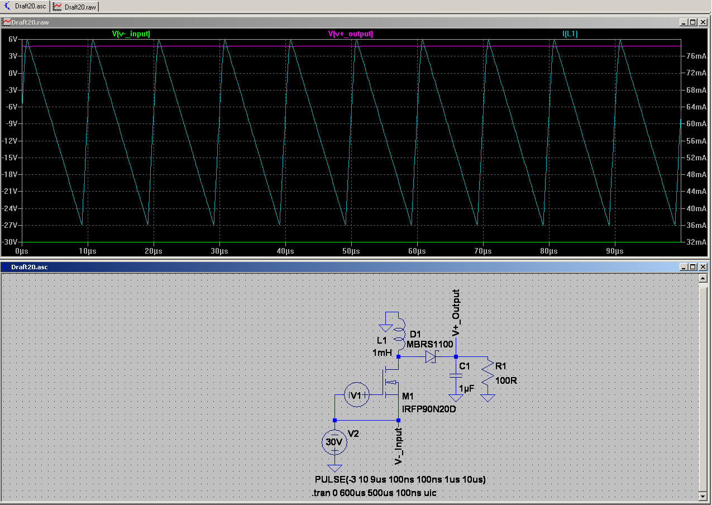Screen dimensions: 712x505
Task: Click the .tran simulation directive text
Action: coord(374,493)
